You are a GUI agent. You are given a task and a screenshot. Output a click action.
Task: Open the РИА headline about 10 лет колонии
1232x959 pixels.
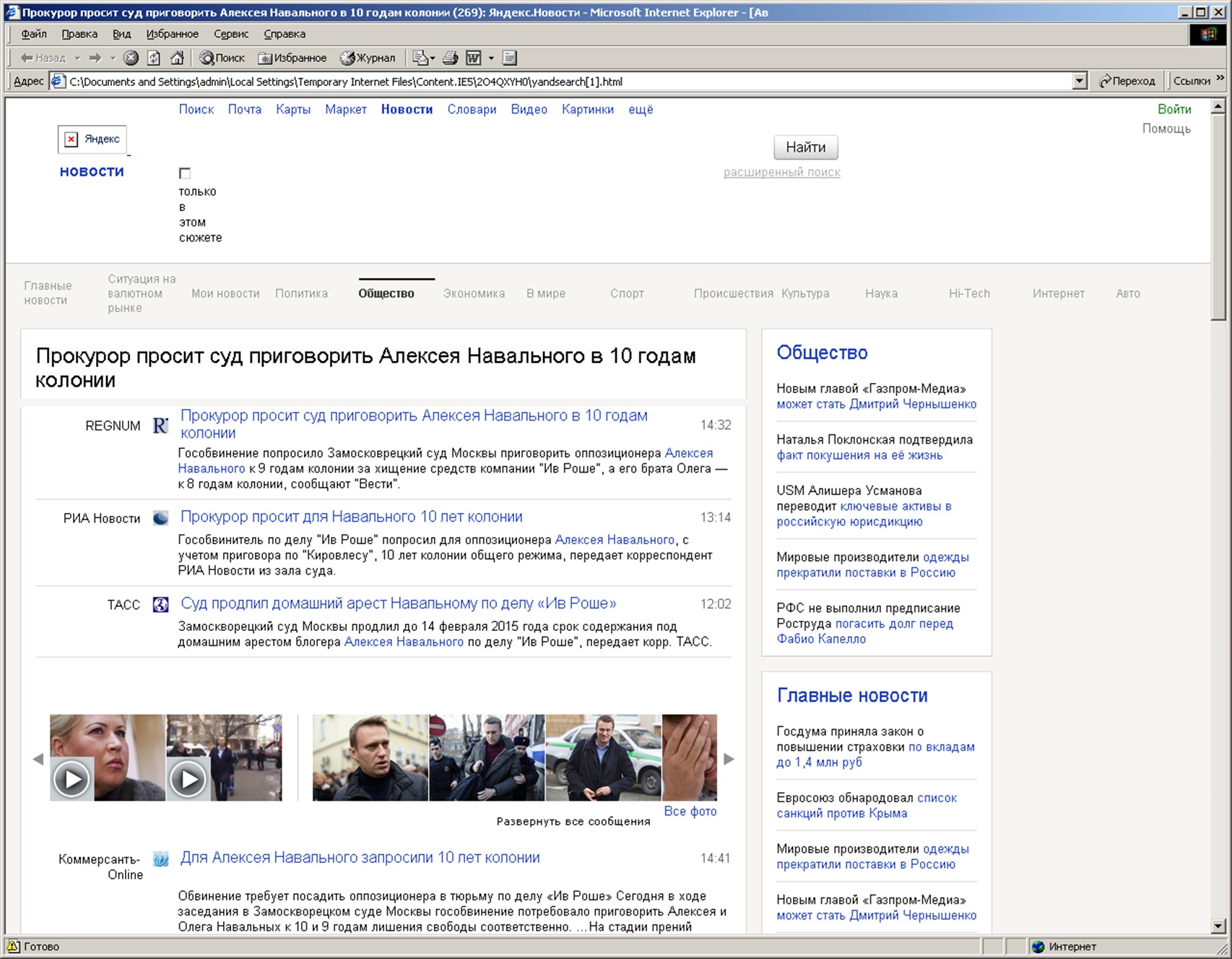coord(352,517)
